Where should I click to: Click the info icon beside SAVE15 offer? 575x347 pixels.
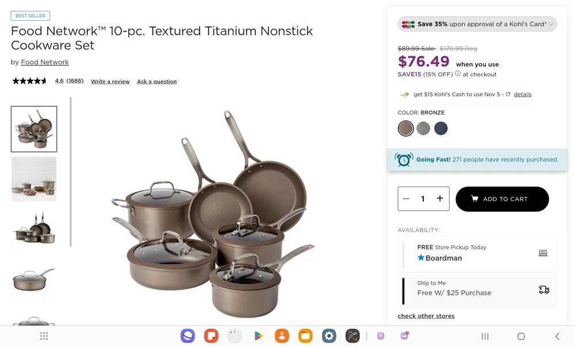458,73
